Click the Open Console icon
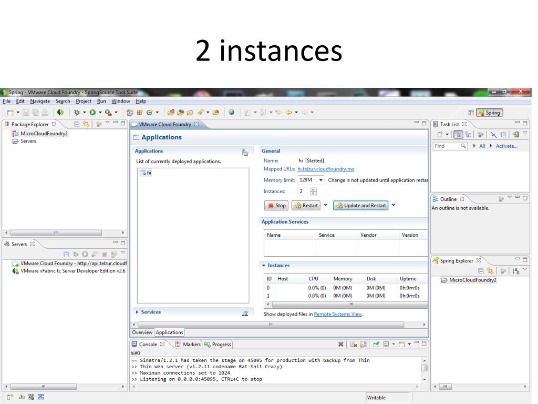 coord(402,344)
